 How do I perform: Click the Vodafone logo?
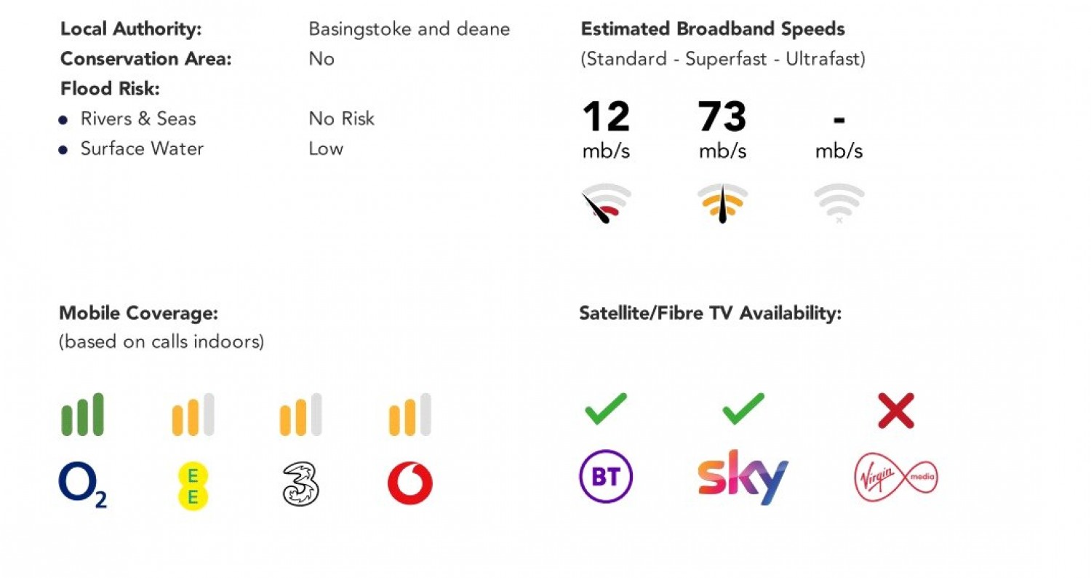click(410, 483)
